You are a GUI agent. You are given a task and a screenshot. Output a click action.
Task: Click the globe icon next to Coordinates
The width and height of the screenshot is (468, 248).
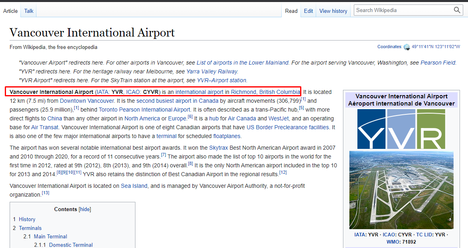tap(407, 47)
